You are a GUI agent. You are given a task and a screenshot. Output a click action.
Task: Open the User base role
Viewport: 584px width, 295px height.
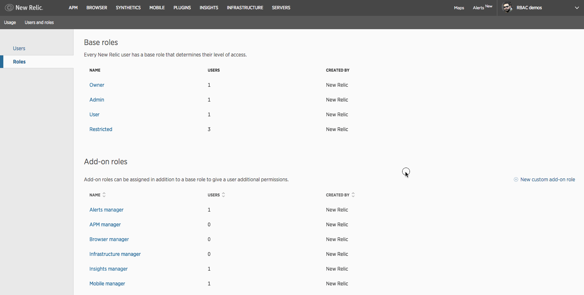[94, 114]
